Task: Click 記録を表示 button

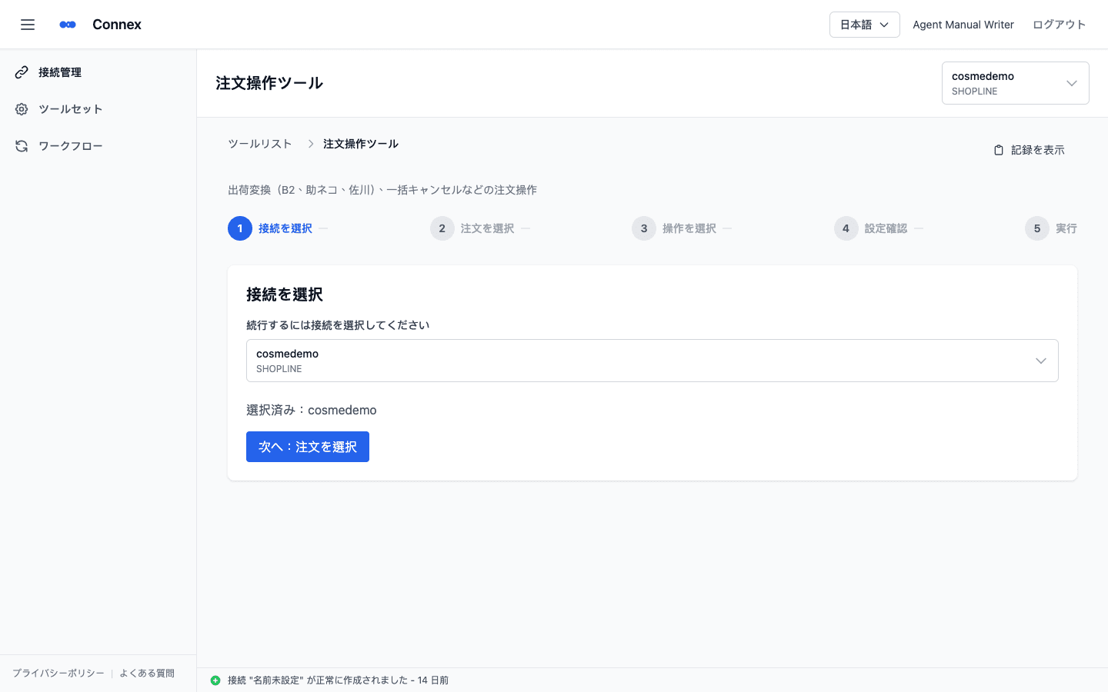Action: 1030,150
